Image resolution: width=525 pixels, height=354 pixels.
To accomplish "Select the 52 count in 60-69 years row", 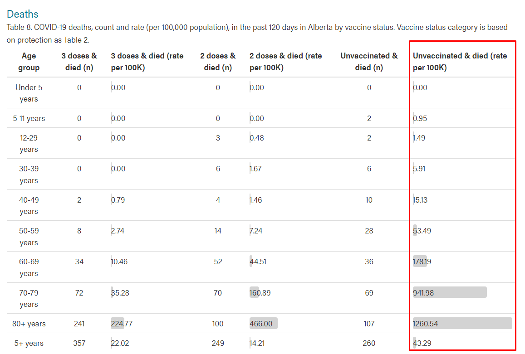I will pos(218,262).
